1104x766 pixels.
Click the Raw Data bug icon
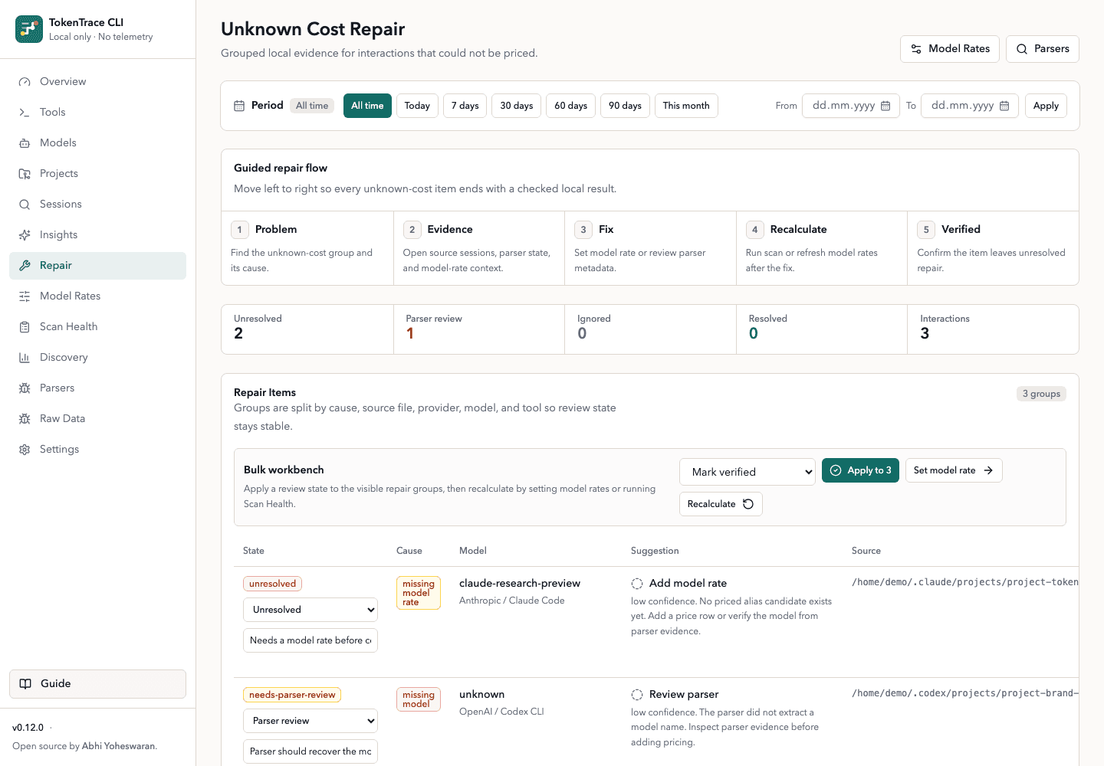tap(25, 419)
